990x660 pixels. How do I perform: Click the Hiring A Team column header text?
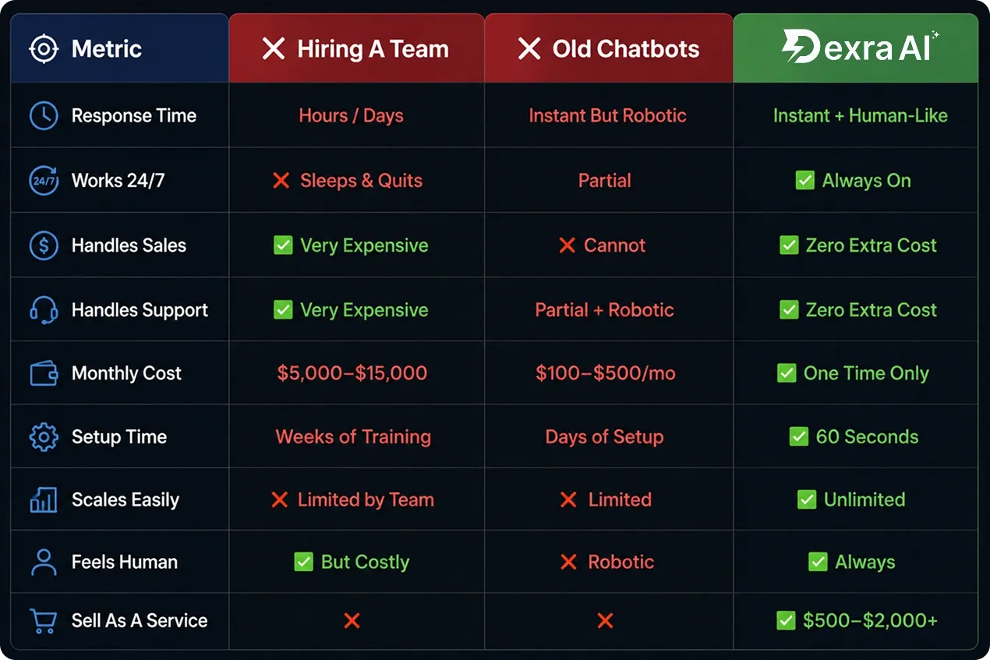[x=373, y=49]
